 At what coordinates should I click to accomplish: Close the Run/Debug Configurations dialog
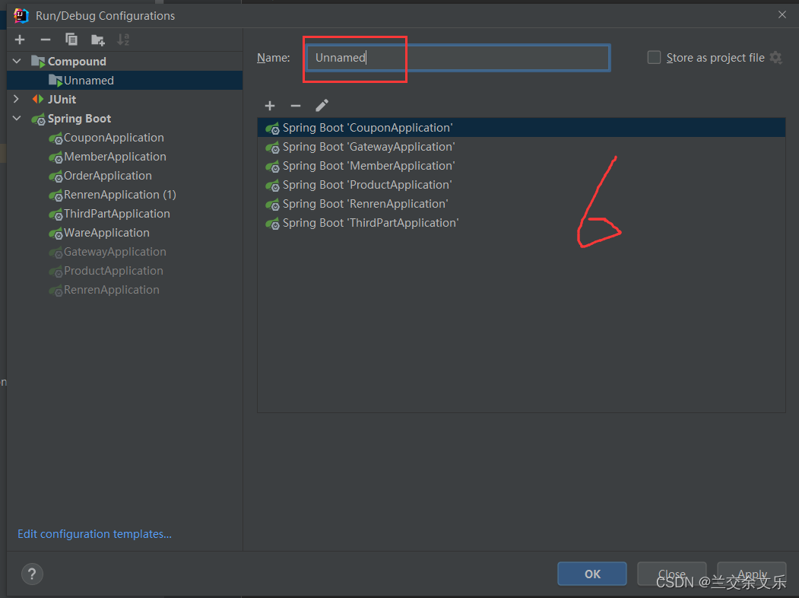point(782,14)
